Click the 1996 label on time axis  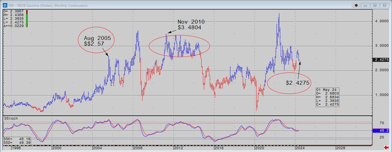(16, 148)
